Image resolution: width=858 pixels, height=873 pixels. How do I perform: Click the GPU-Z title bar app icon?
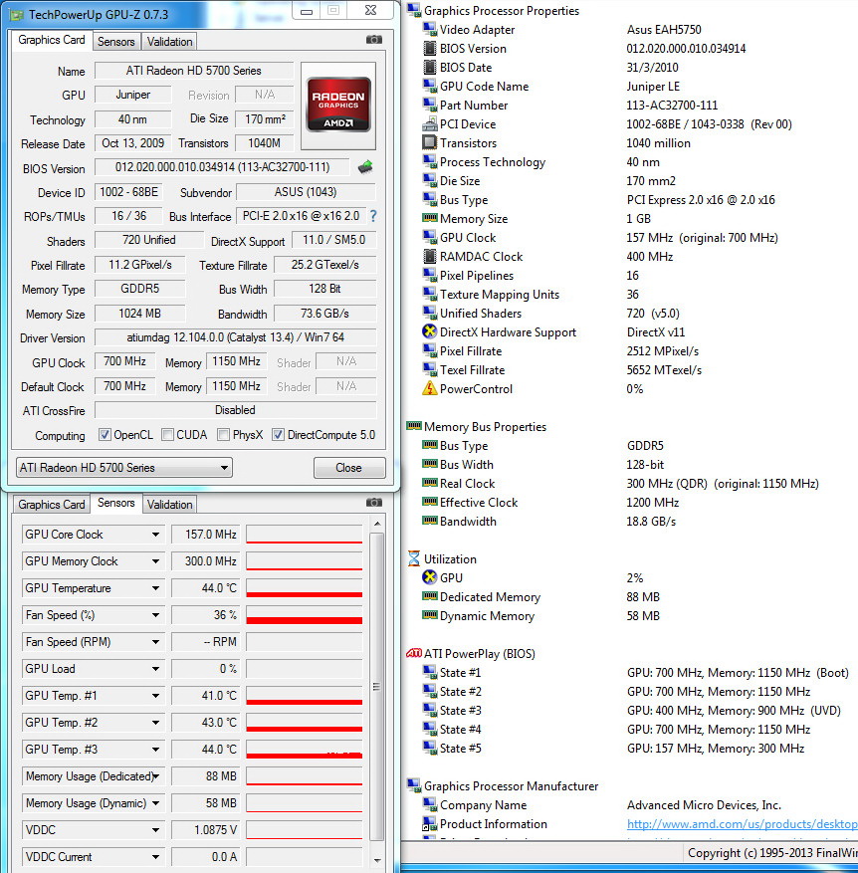pyautogui.click(x=17, y=15)
